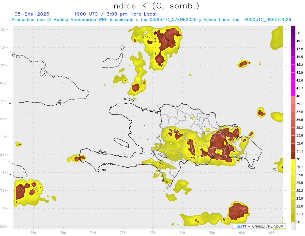305x236 pixels.
Task: Click the 73W longitude axis label
Action: pyautogui.click(x=123, y=232)
